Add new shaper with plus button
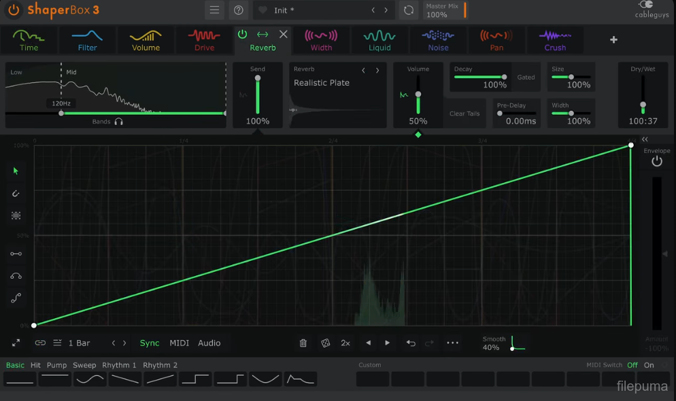 point(613,40)
